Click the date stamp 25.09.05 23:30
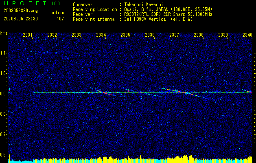256x163 pixels. pos(21,19)
